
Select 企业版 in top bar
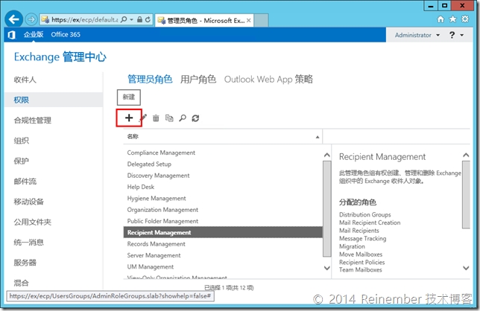point(34,34)
